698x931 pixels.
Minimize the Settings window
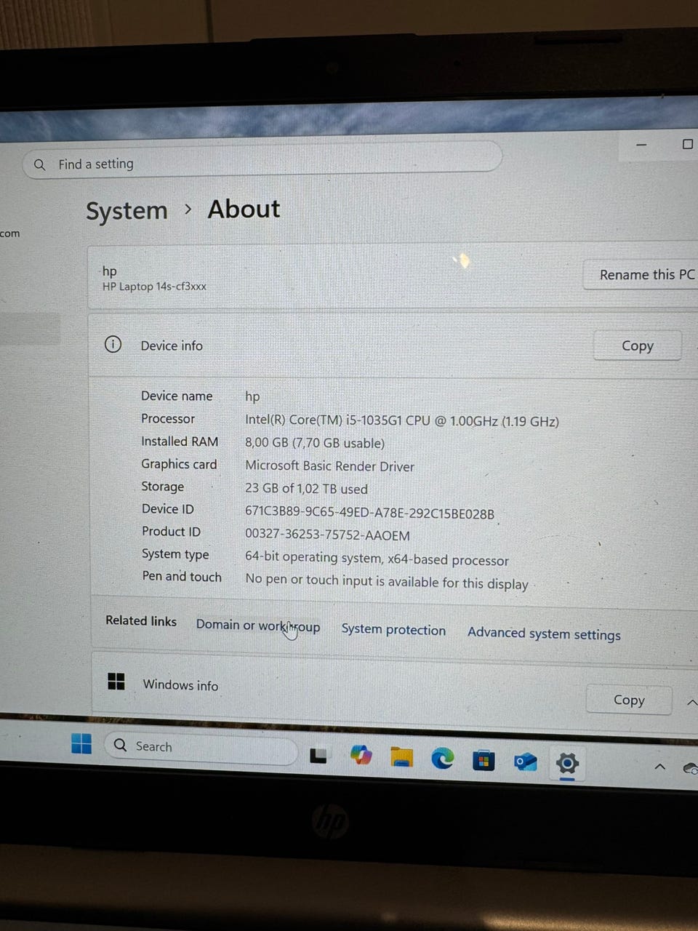[x=641, y=145]
